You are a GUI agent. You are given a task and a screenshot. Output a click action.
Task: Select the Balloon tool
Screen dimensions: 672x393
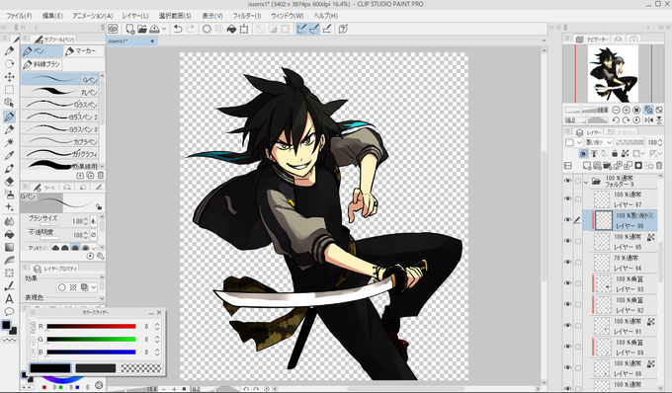coord(9,312)
